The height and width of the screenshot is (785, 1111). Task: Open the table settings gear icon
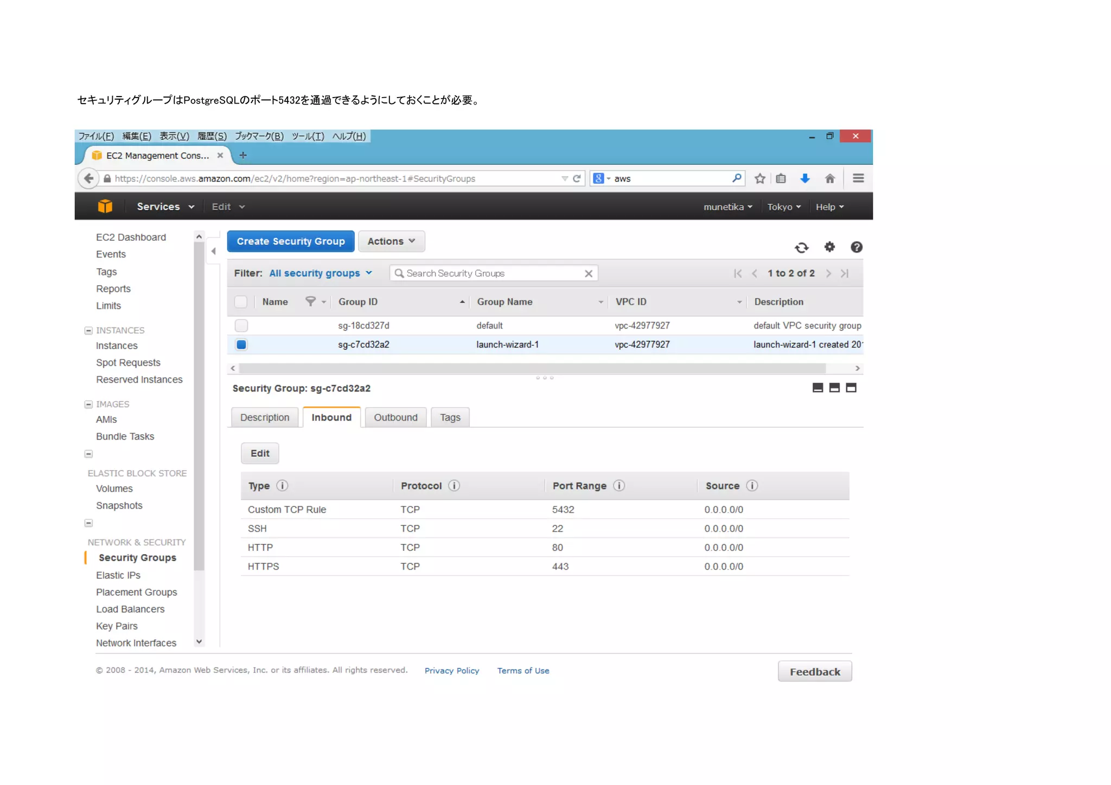829,247
